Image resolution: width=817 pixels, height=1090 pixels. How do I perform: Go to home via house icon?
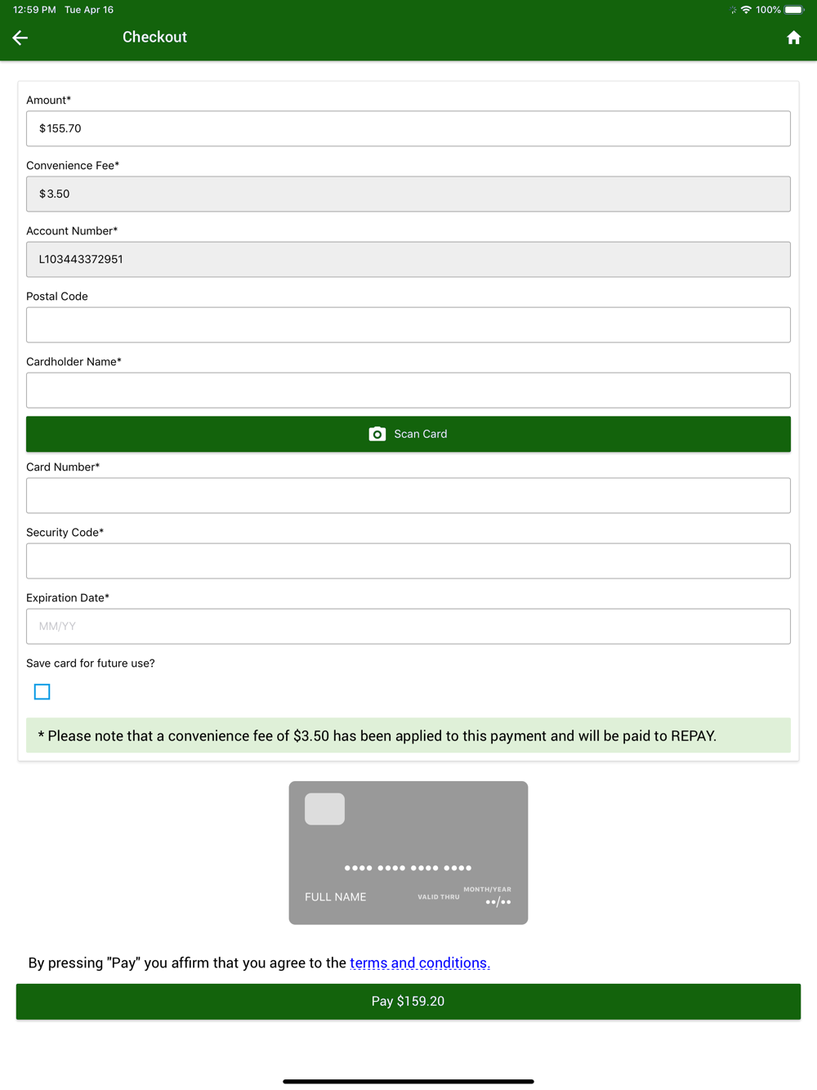point(793,38)
